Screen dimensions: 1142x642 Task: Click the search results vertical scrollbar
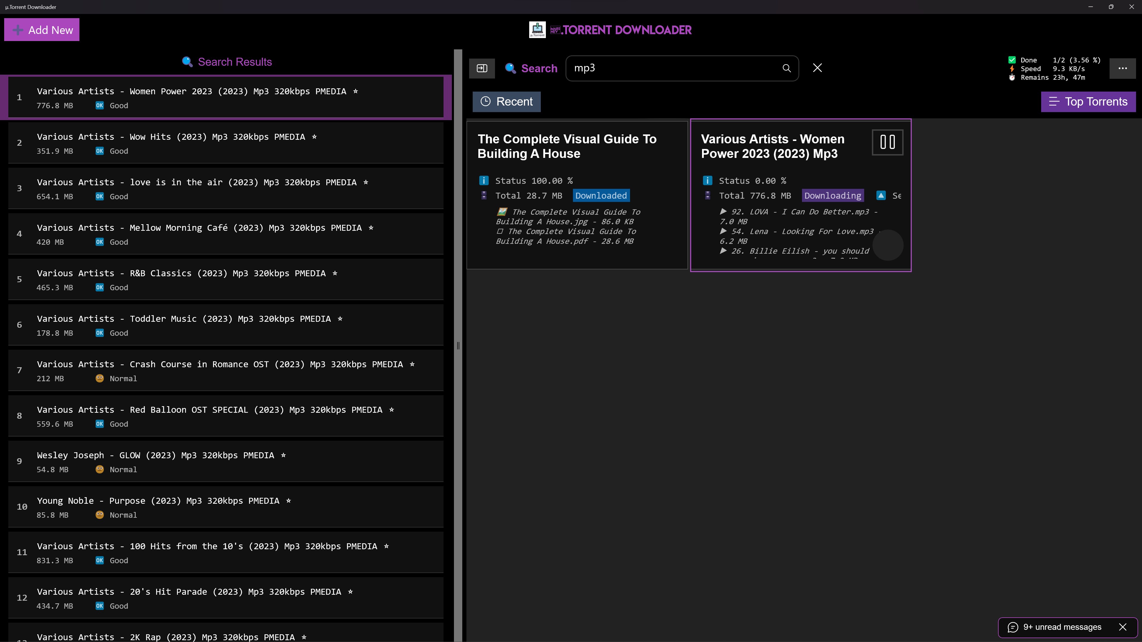458,346
